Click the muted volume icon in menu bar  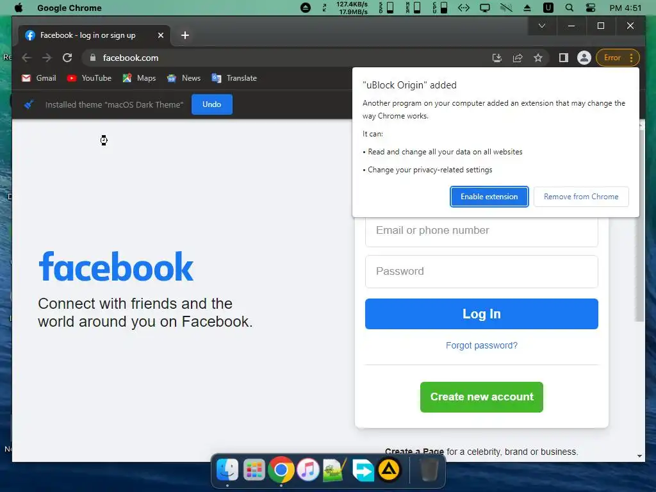pyautogui.click(x=506, y=8)
